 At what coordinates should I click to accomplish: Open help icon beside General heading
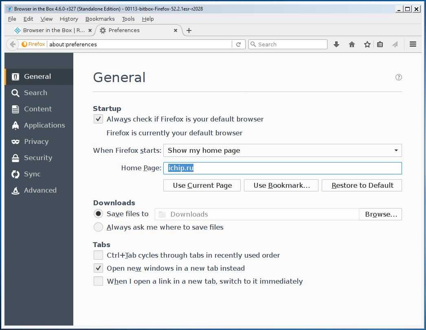point(399,77)
